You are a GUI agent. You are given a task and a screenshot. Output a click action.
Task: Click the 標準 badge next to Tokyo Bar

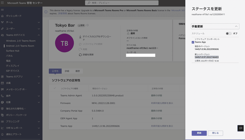point(81,25)
